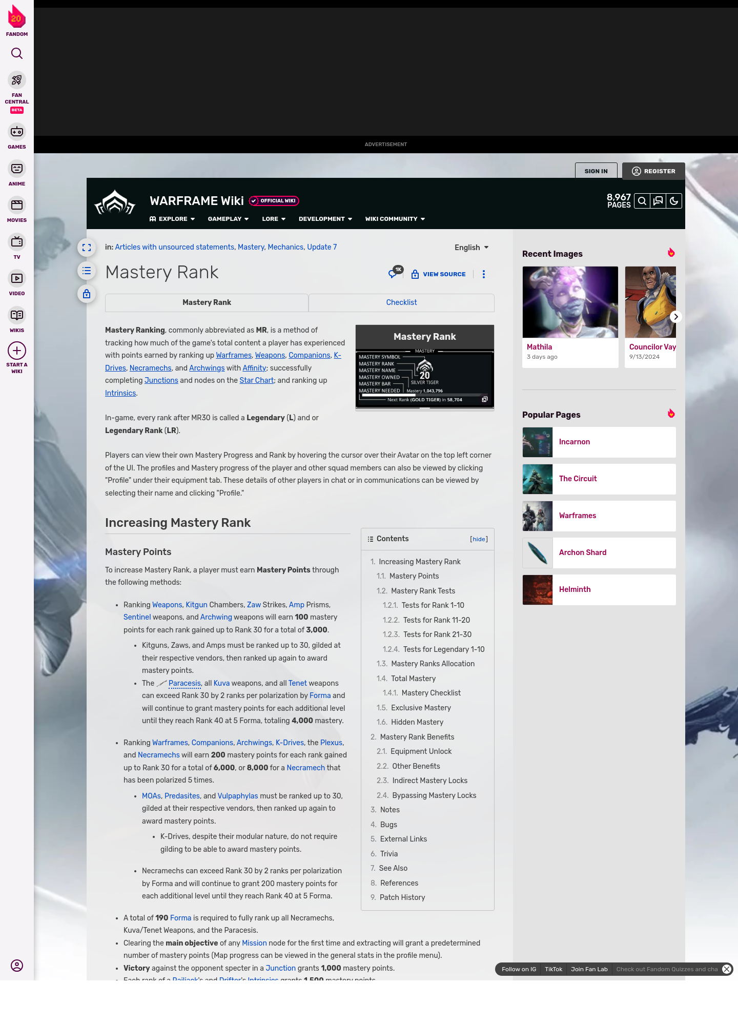Open the Games controller icon in sidebar
738x1025 pixels.
coord(17,132)
